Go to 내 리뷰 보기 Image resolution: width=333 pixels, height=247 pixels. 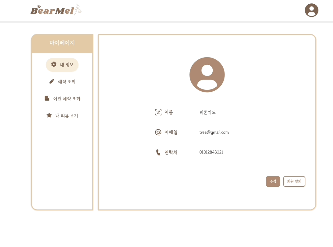click(x=62, y=115)
